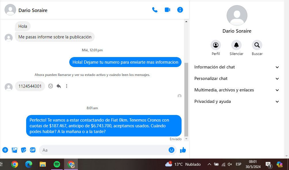Screen dimensions: 289x170
Task: Search in conversation with magnifier icon
Action: (x=257, y=45)
